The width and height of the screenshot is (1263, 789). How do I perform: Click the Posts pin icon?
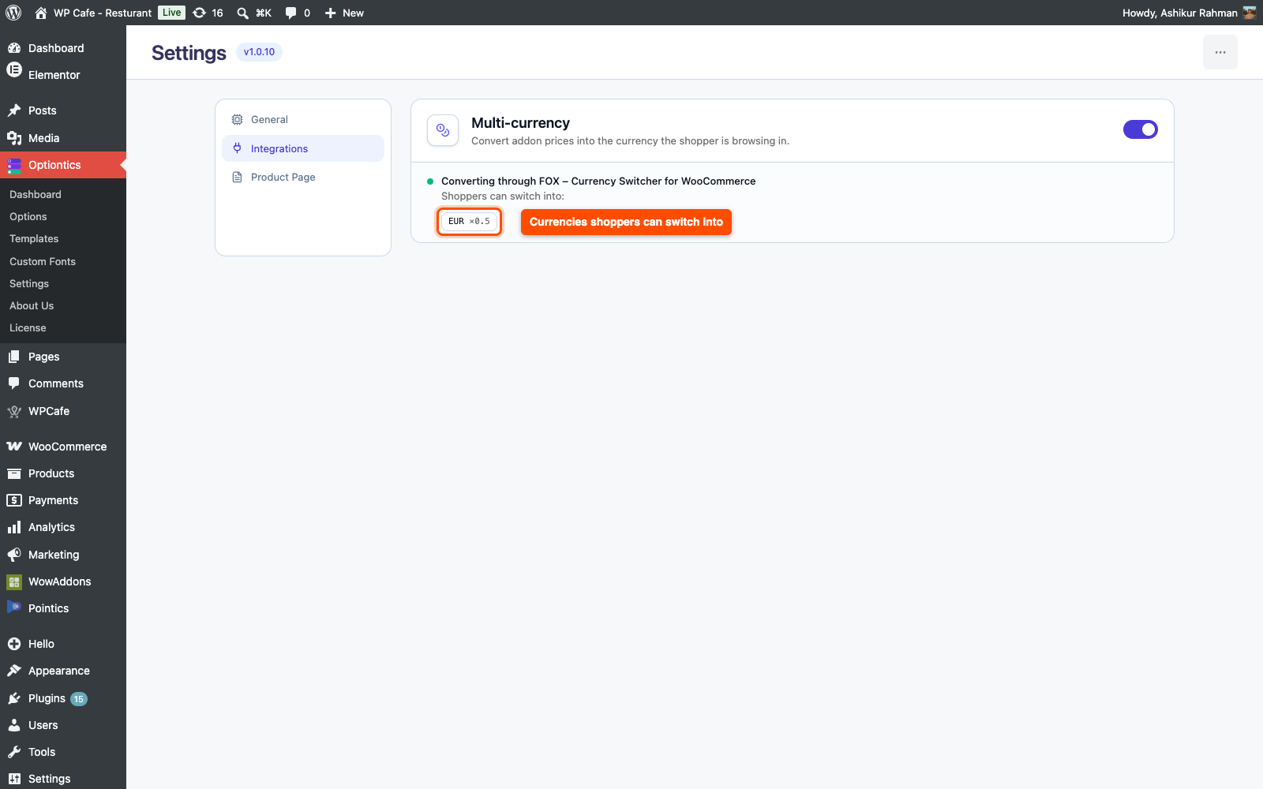click(x=14, y=110)
